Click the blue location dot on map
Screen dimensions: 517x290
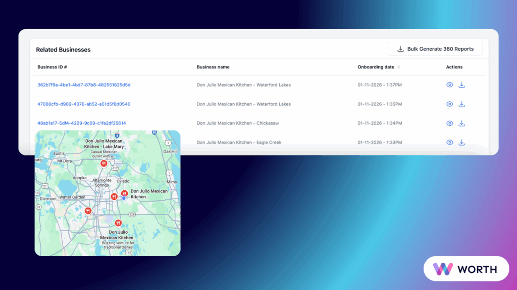124,198
